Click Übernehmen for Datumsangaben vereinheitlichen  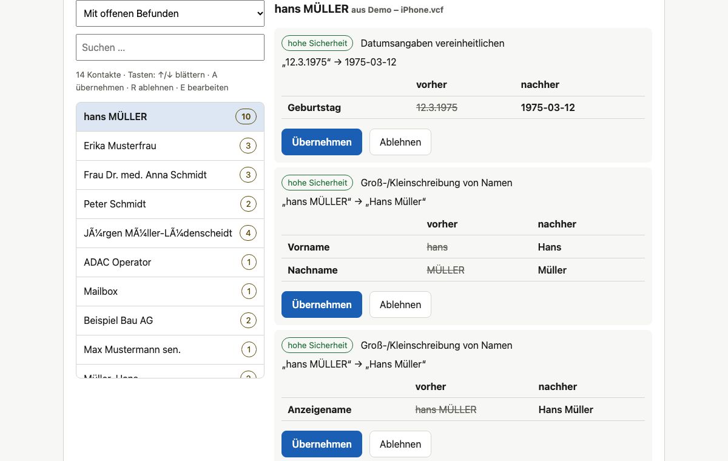322,142
